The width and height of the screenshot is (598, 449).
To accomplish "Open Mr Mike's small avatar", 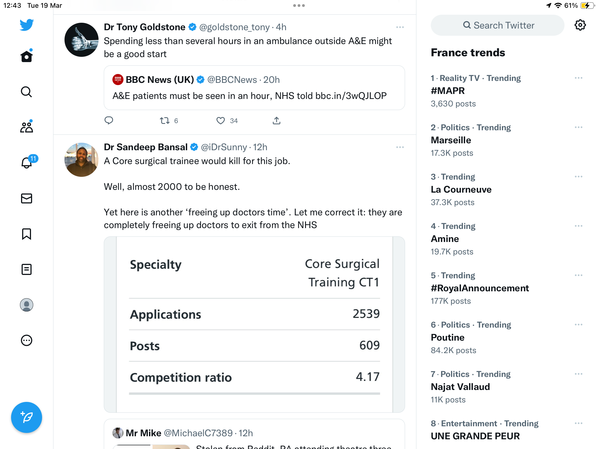I will [x=118, y=433].
